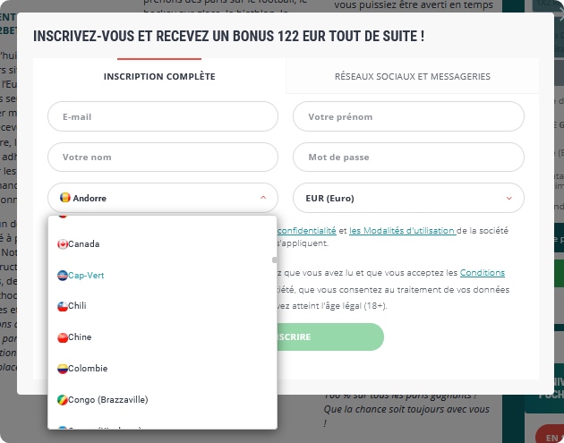Collapse the country dropdown with the up chevron

click(263, 198)
